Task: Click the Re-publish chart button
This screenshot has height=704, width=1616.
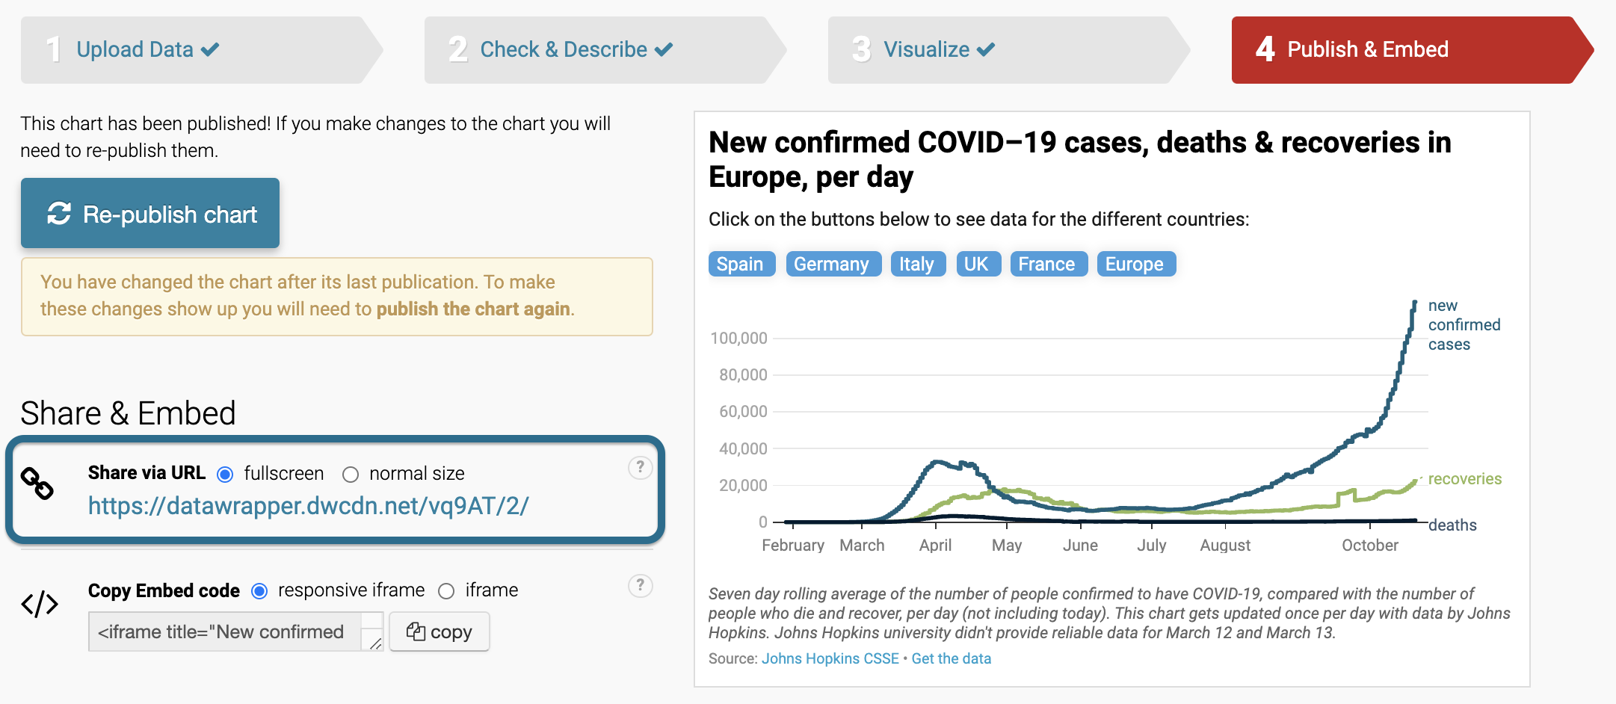Action: [149, 214]
